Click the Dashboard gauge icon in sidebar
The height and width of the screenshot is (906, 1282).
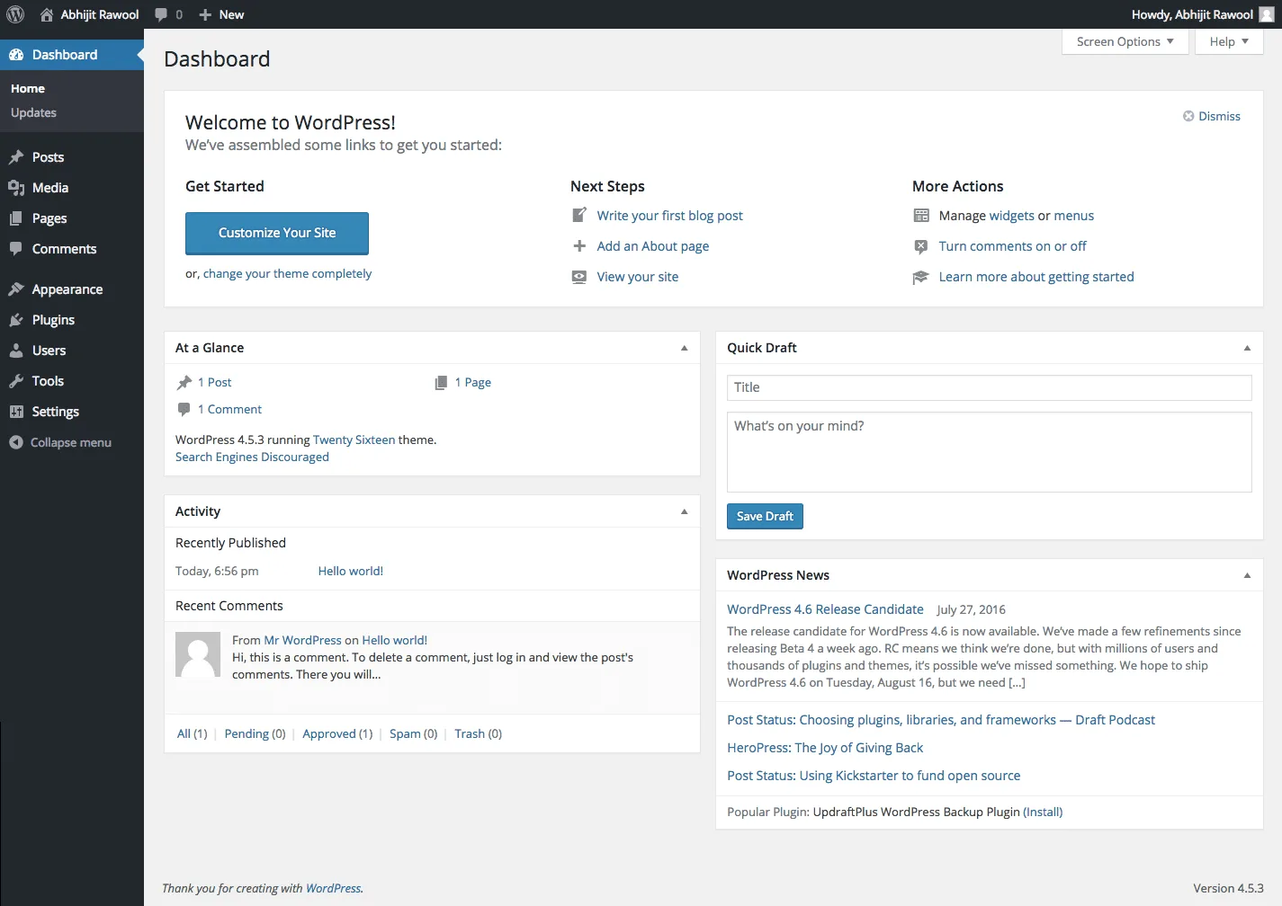[x=16, y=55]
